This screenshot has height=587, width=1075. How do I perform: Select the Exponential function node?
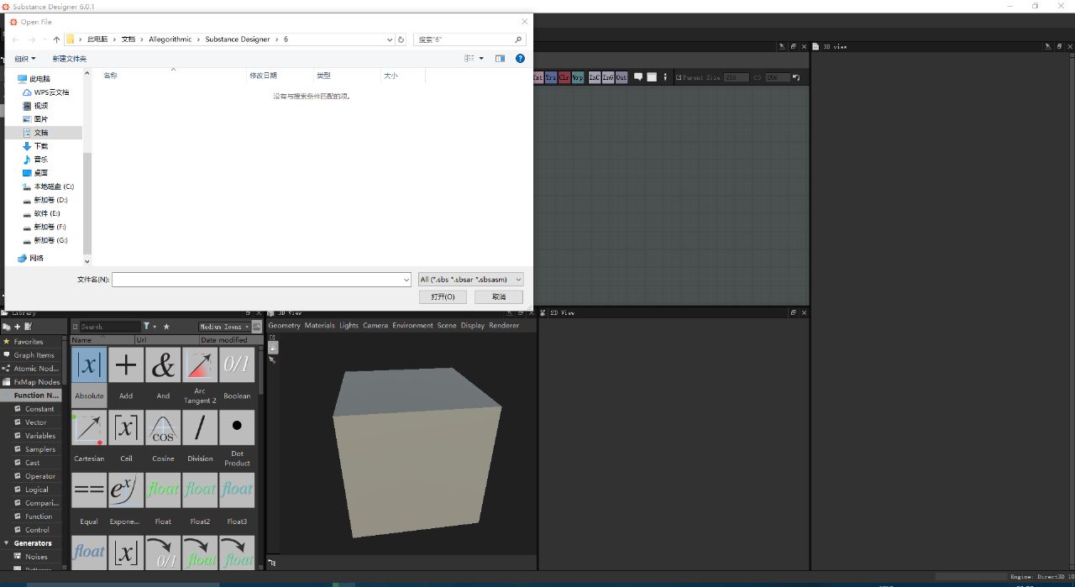click(x=126, y=490)
